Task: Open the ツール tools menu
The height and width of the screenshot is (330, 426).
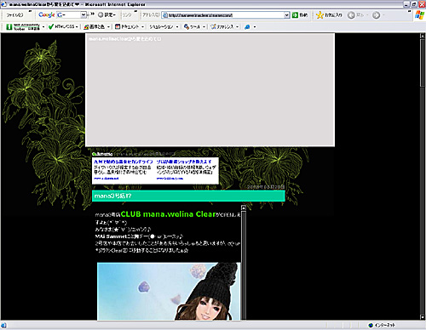Action: click(194, 26)
